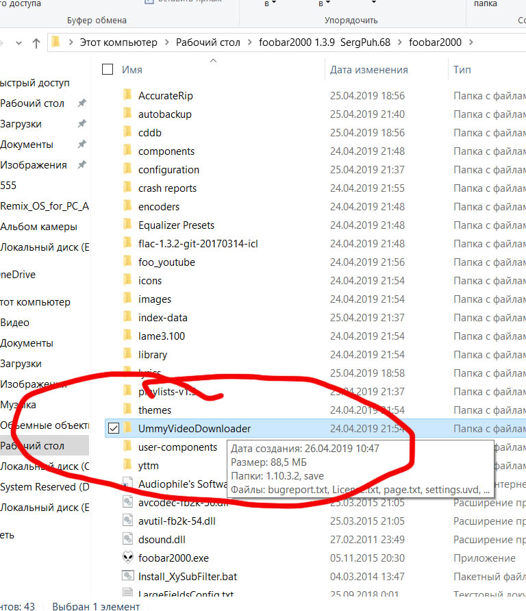Image resolution: width=526 pixels, height=611 pixels.
Task: Click the address bar folder icon
Action: tap(56, 42)
